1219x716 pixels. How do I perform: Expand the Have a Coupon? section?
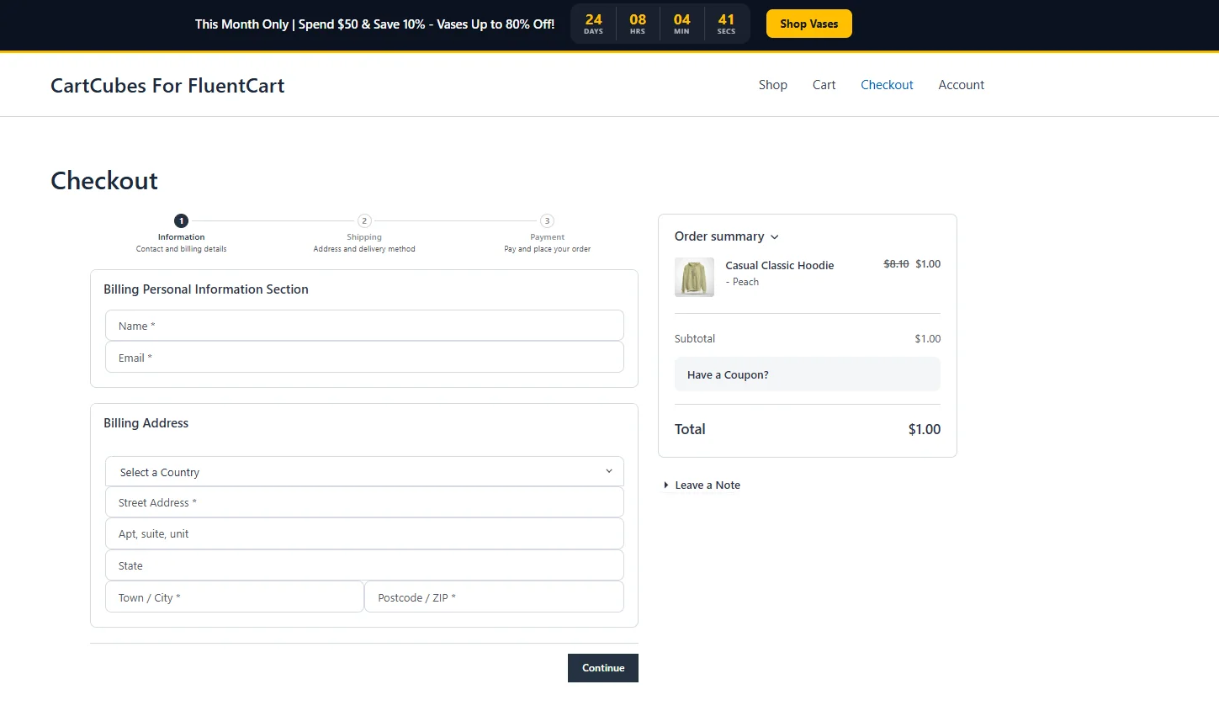coord(808,374)
